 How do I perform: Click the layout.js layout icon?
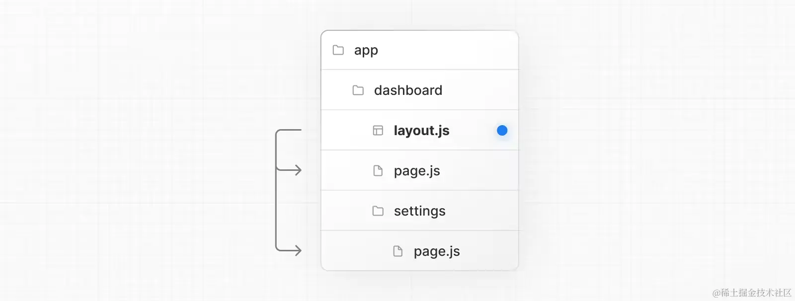coord(378,131)
